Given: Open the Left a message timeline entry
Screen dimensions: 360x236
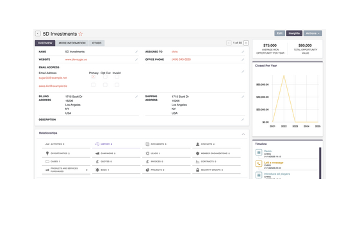Looking at the screenshot, I should tap(274, 162).
